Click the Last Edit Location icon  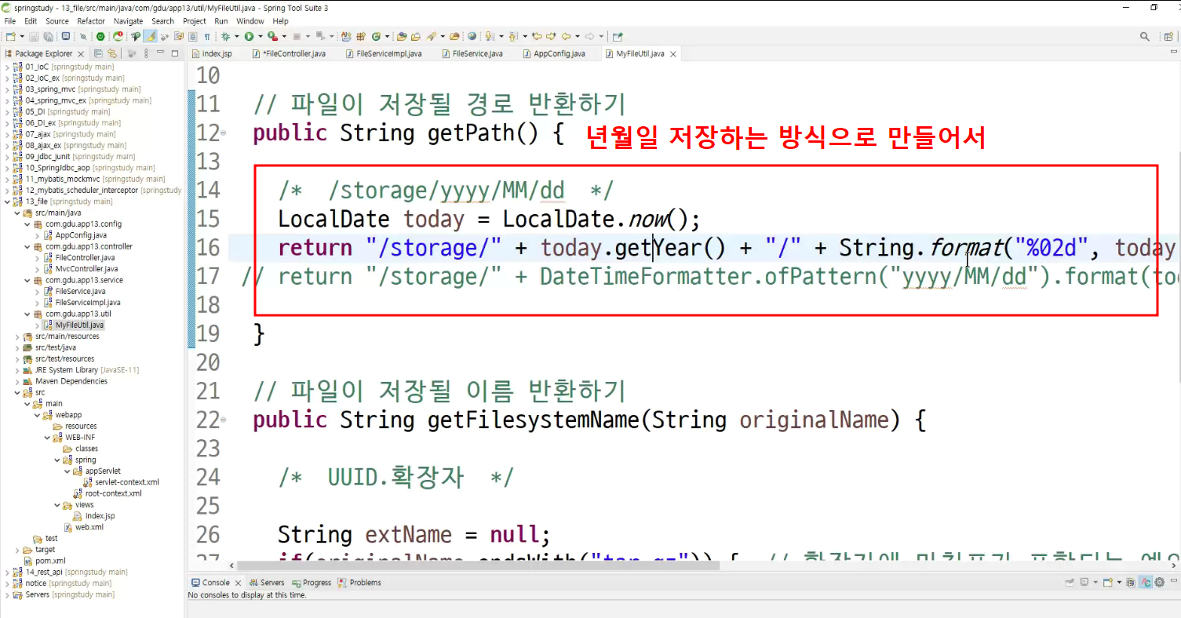point(538,36)
